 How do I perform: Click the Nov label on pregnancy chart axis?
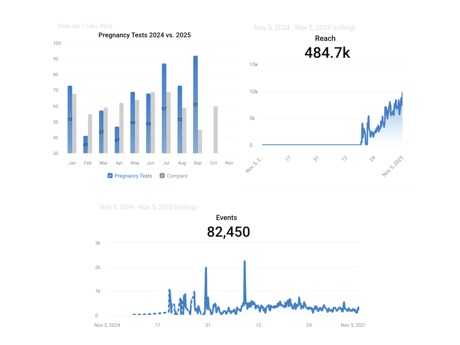(229, 163)
